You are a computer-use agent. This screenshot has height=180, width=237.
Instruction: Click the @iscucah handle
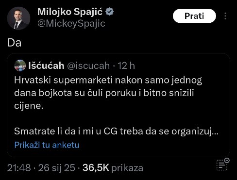pyautogui.click(x=88, y=66)
